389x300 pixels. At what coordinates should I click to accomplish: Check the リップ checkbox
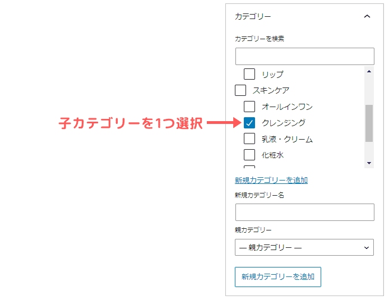click(x=249, y=74)
